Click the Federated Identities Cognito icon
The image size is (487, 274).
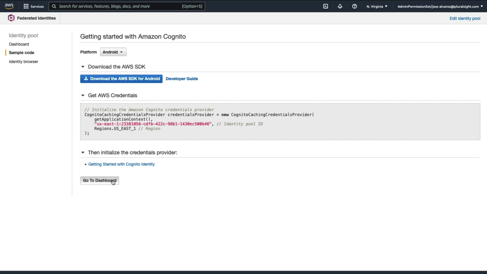coord(11,18)
